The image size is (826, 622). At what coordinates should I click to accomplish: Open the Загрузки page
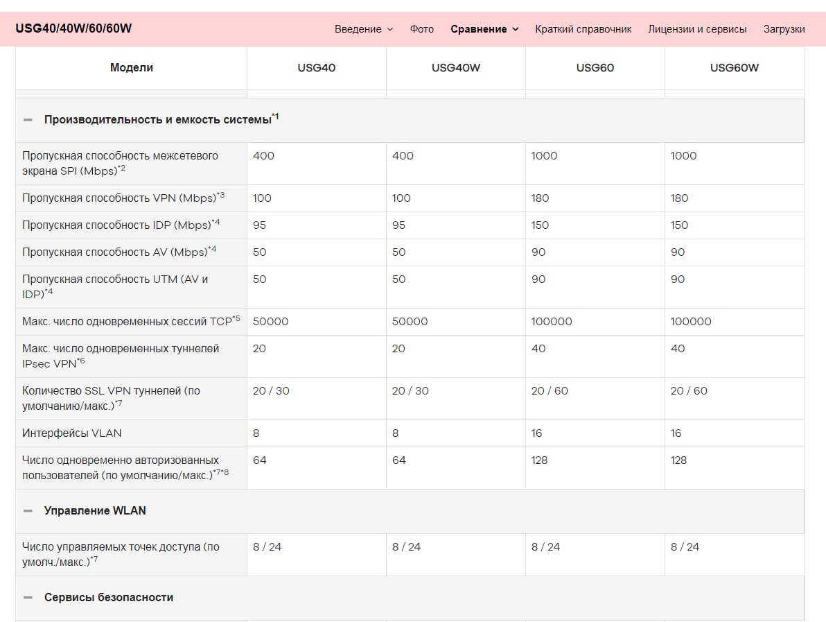(x=784, y=29)
